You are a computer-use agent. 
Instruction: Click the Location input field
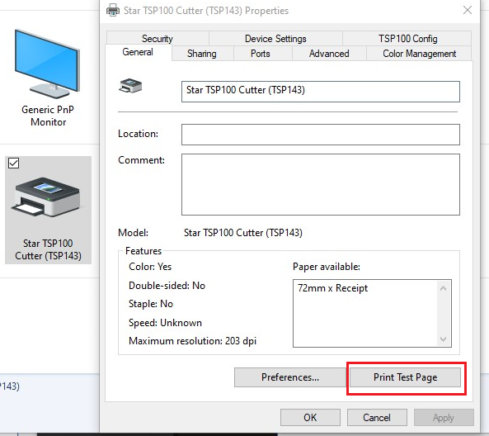(x=321, y=135)
